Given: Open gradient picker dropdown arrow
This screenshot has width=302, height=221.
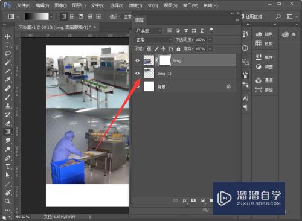Looking at the screenshot, I should click(51, 16).
